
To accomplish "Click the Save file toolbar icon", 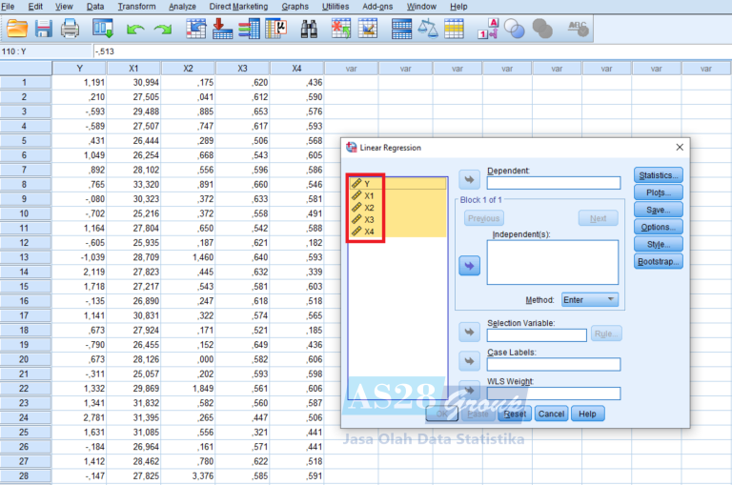I will coord(43,29).
